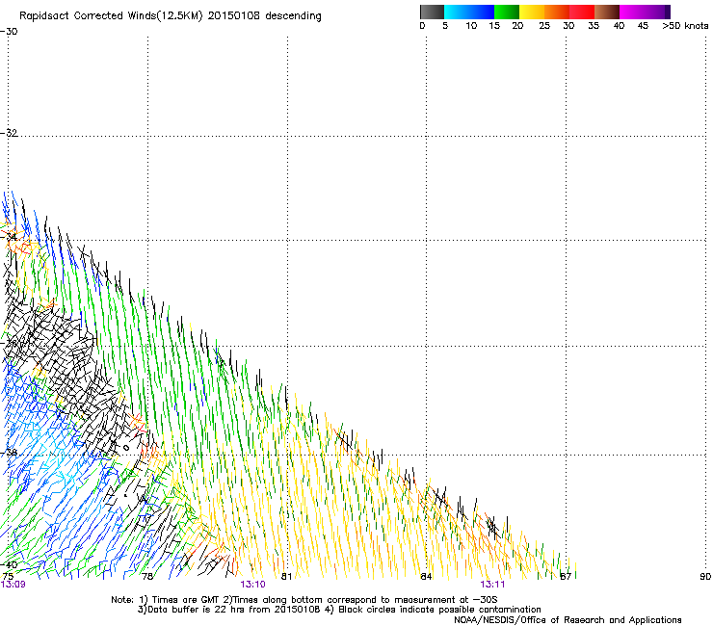Click the plot title 'Rapidscat Corrected Winds(12.5KM)'
The image size is (713, 626).
(111, 16)
